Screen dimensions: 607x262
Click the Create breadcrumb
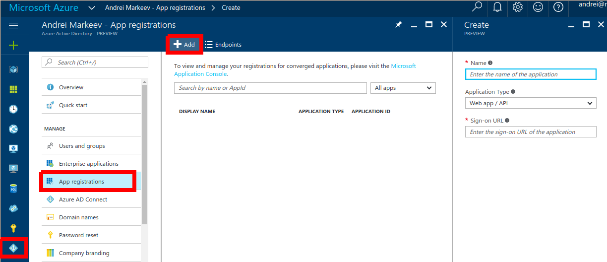[x=231, y=8]
